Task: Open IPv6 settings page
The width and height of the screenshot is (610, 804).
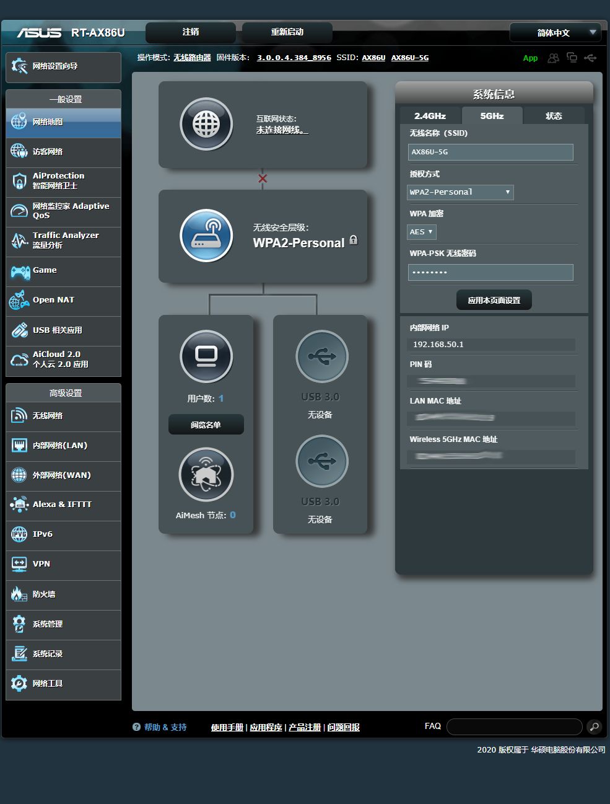Action: [x=63, y=535]
